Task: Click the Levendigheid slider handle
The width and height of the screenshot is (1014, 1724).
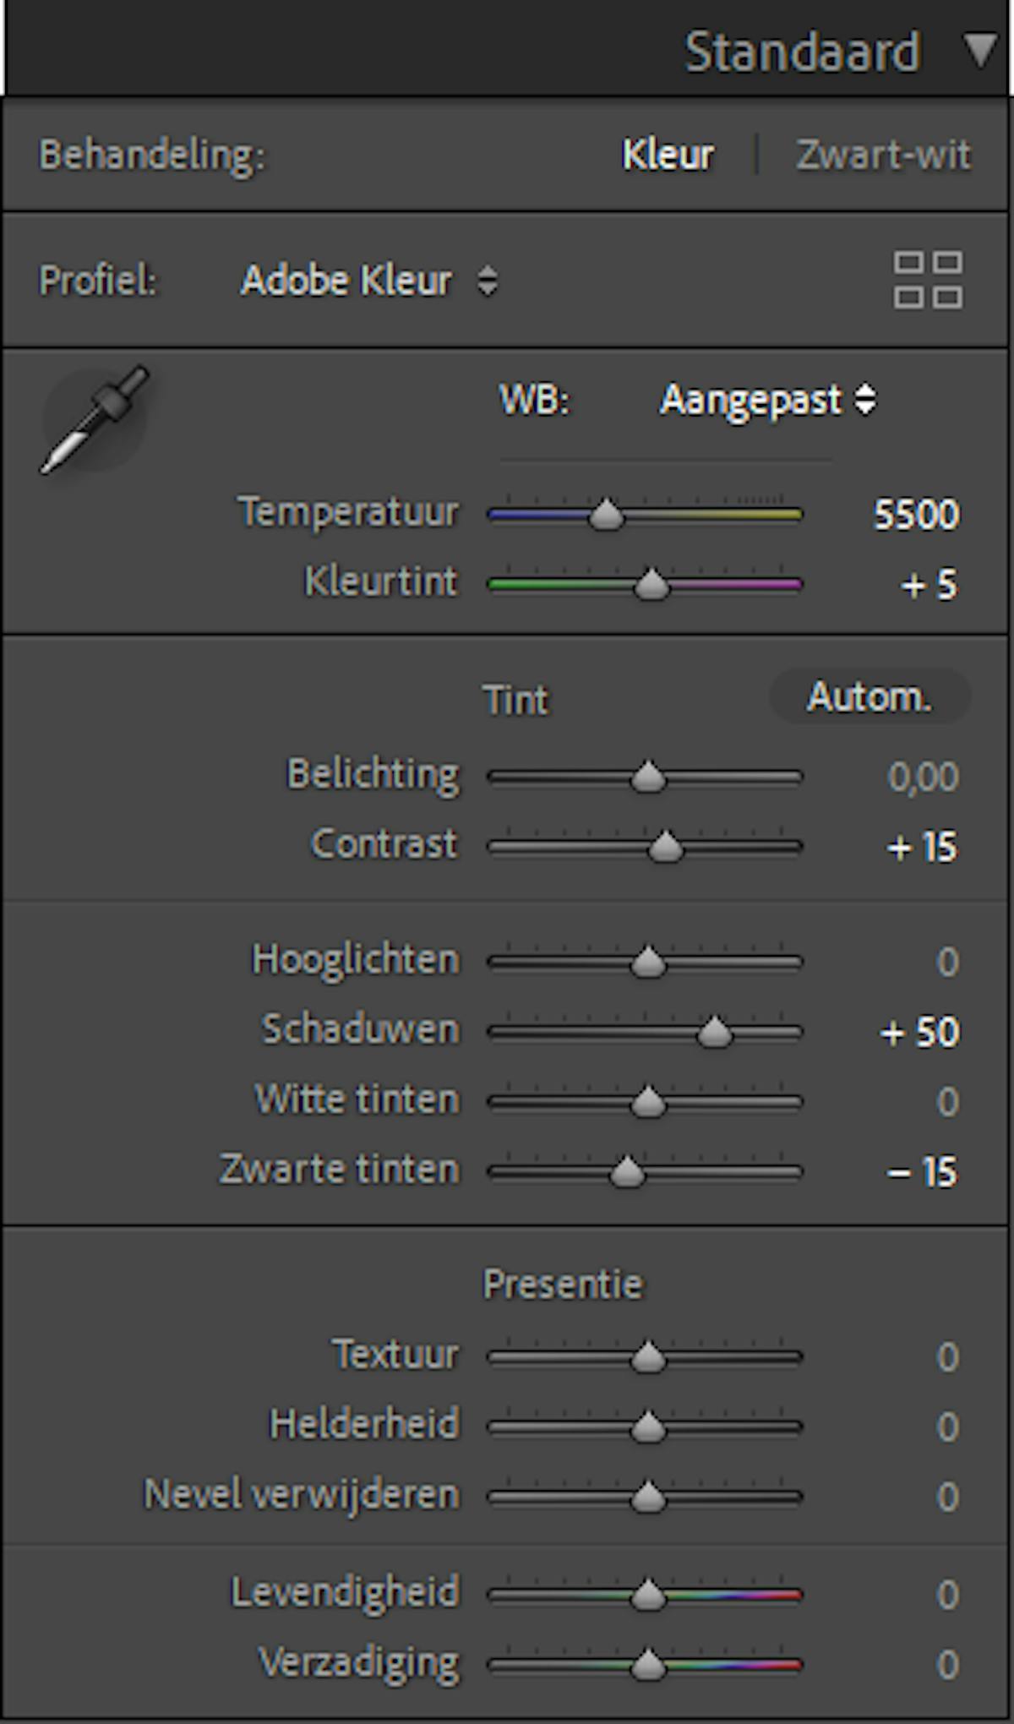Action: click(x=648, y=1596)
